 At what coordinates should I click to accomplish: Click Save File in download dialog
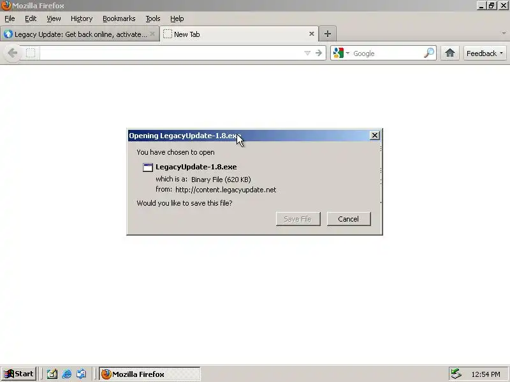coord(298,219)
